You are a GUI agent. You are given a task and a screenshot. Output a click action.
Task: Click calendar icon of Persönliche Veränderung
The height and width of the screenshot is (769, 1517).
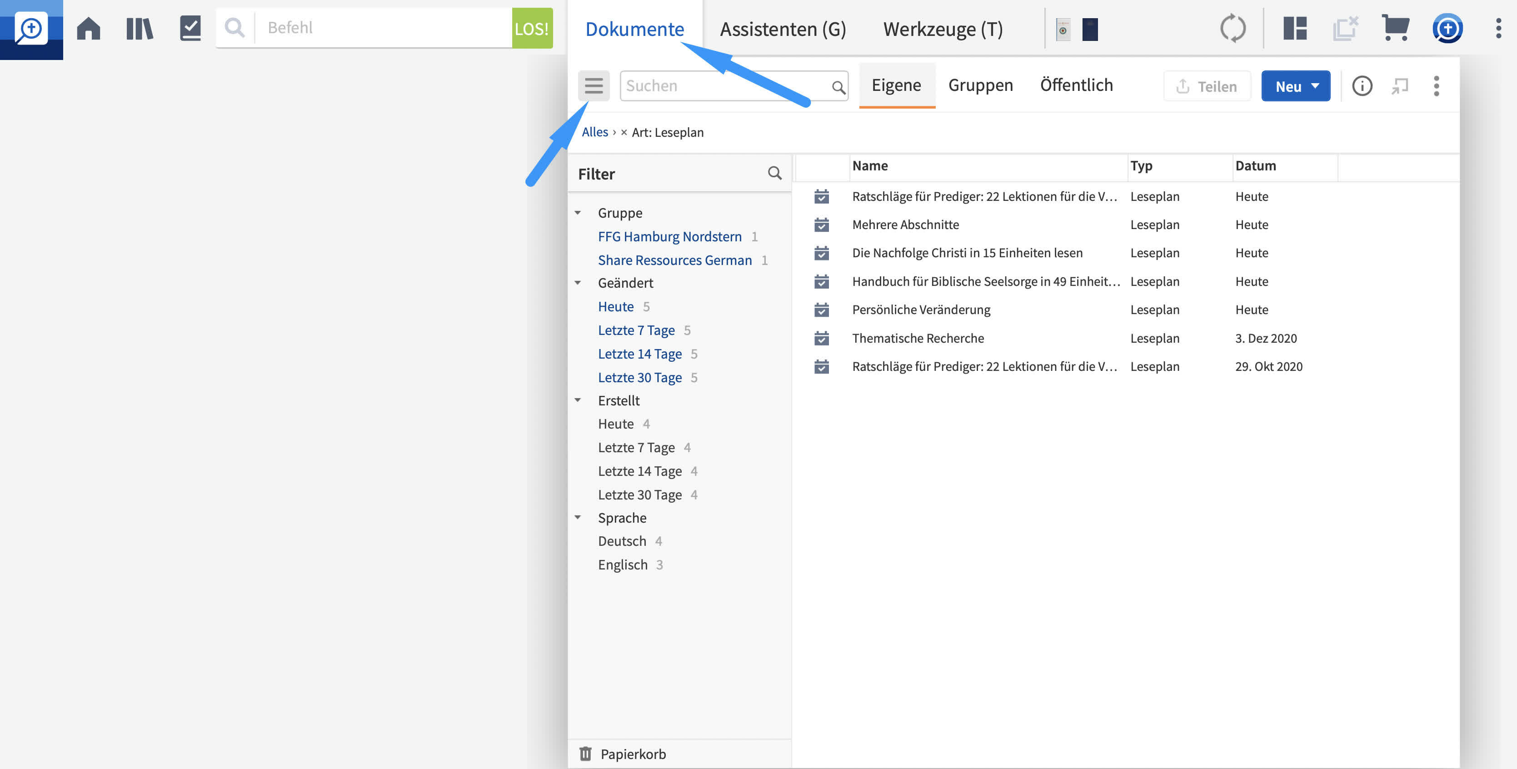click(822, 310)
